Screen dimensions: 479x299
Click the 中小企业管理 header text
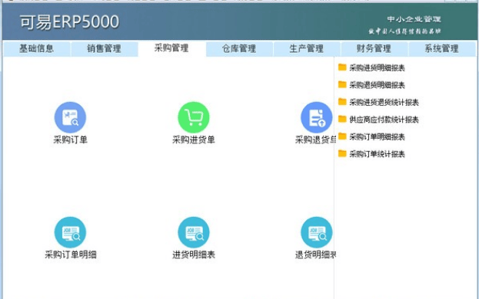pos(414,19)
